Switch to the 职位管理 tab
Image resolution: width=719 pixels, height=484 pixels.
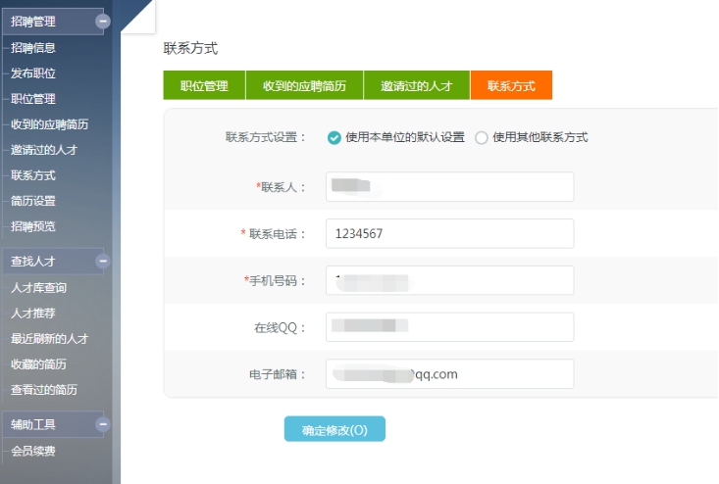click(204, 86)
